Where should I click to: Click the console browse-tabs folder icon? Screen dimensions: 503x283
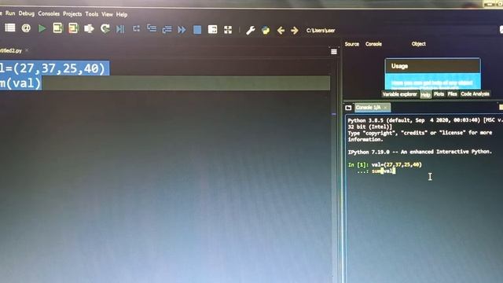pyautogui.click(x=348, y=108)
